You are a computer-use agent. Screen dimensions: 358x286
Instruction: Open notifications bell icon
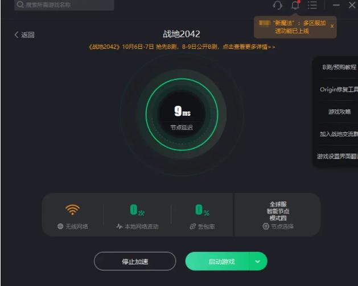coord(295,5)
